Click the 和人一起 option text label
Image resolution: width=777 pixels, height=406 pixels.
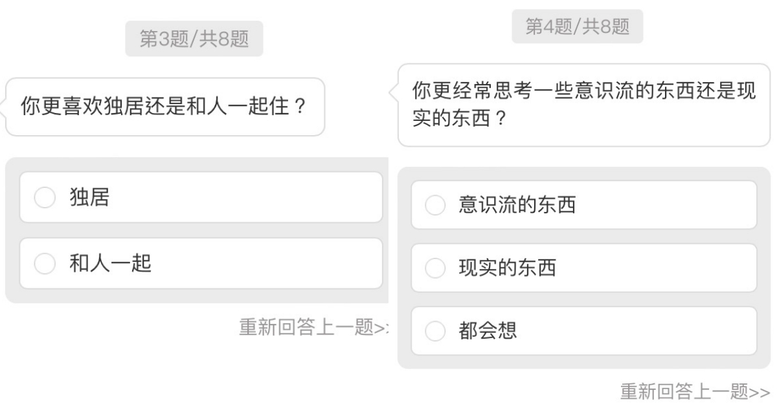pyautogui.click(x=111, y=263)
